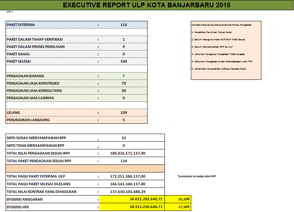Click the PAKET DALAM TAHAP VERIFIKASI label
Screen dimensions: 294x212
[35, 39]
